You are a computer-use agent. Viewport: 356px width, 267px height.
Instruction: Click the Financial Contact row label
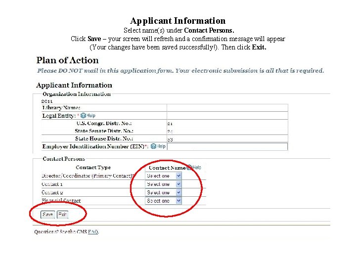coord(61,201)
